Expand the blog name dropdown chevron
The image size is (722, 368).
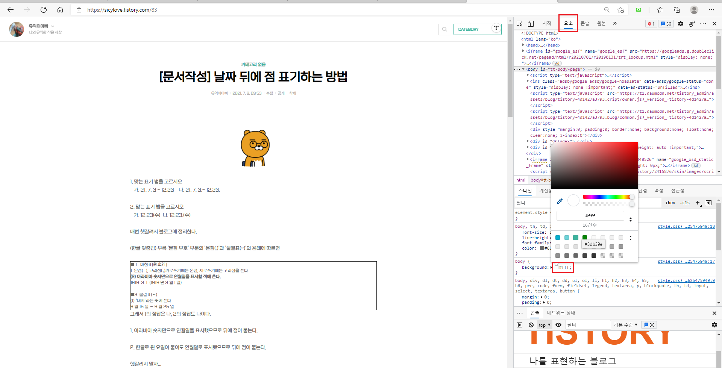coord(53,26)
